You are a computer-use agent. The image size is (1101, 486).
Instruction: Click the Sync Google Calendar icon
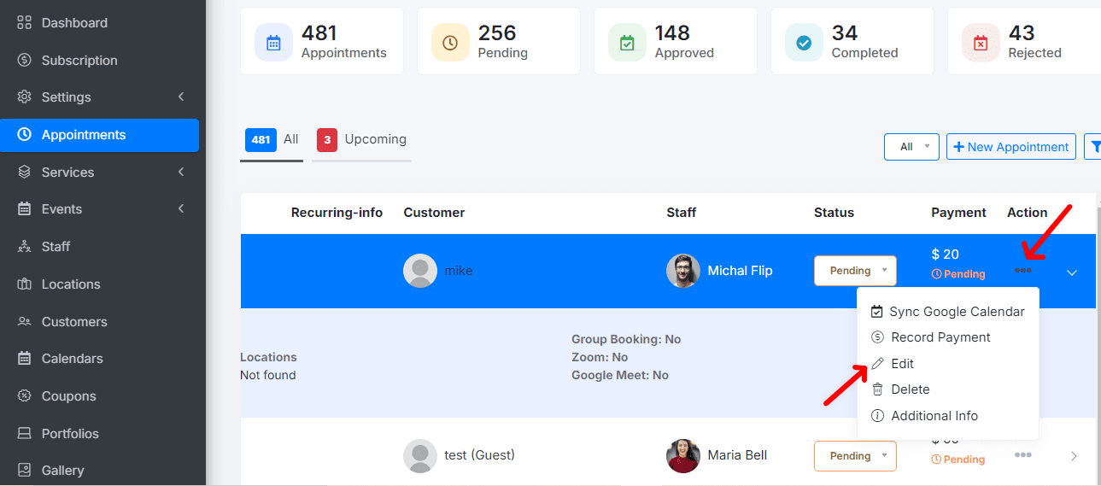point(876,312)
